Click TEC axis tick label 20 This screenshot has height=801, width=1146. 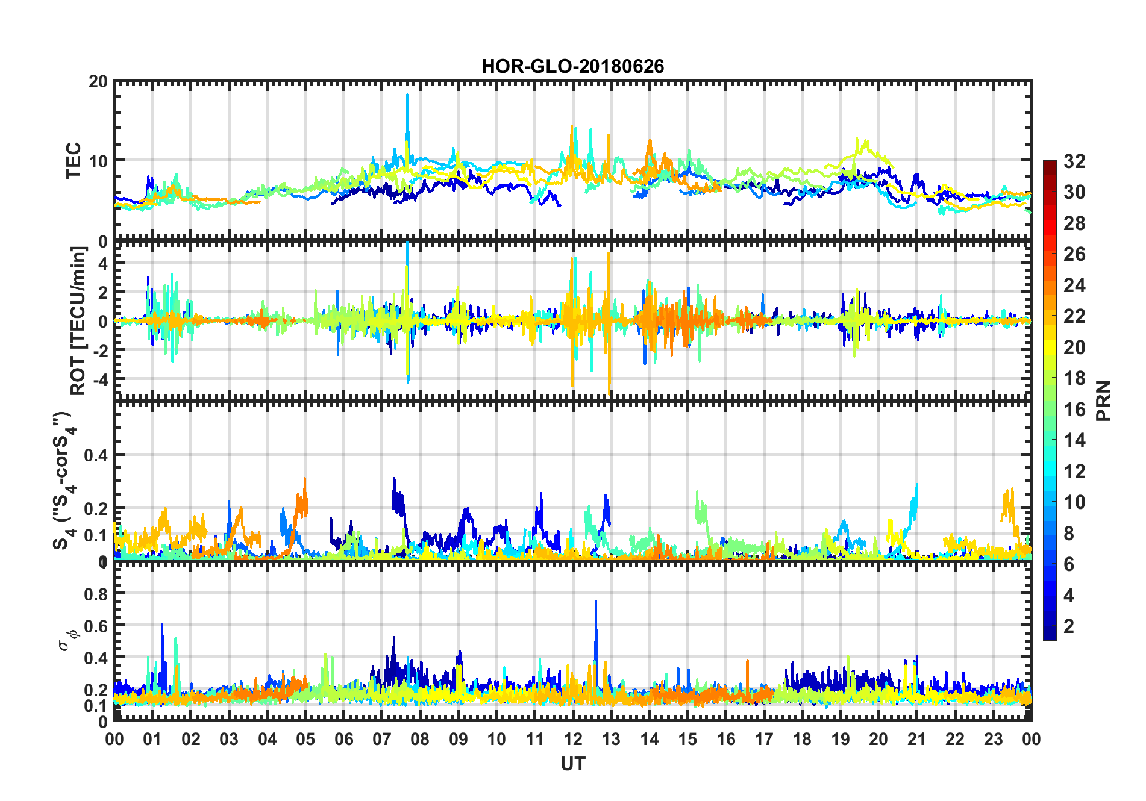coord(98,81)
